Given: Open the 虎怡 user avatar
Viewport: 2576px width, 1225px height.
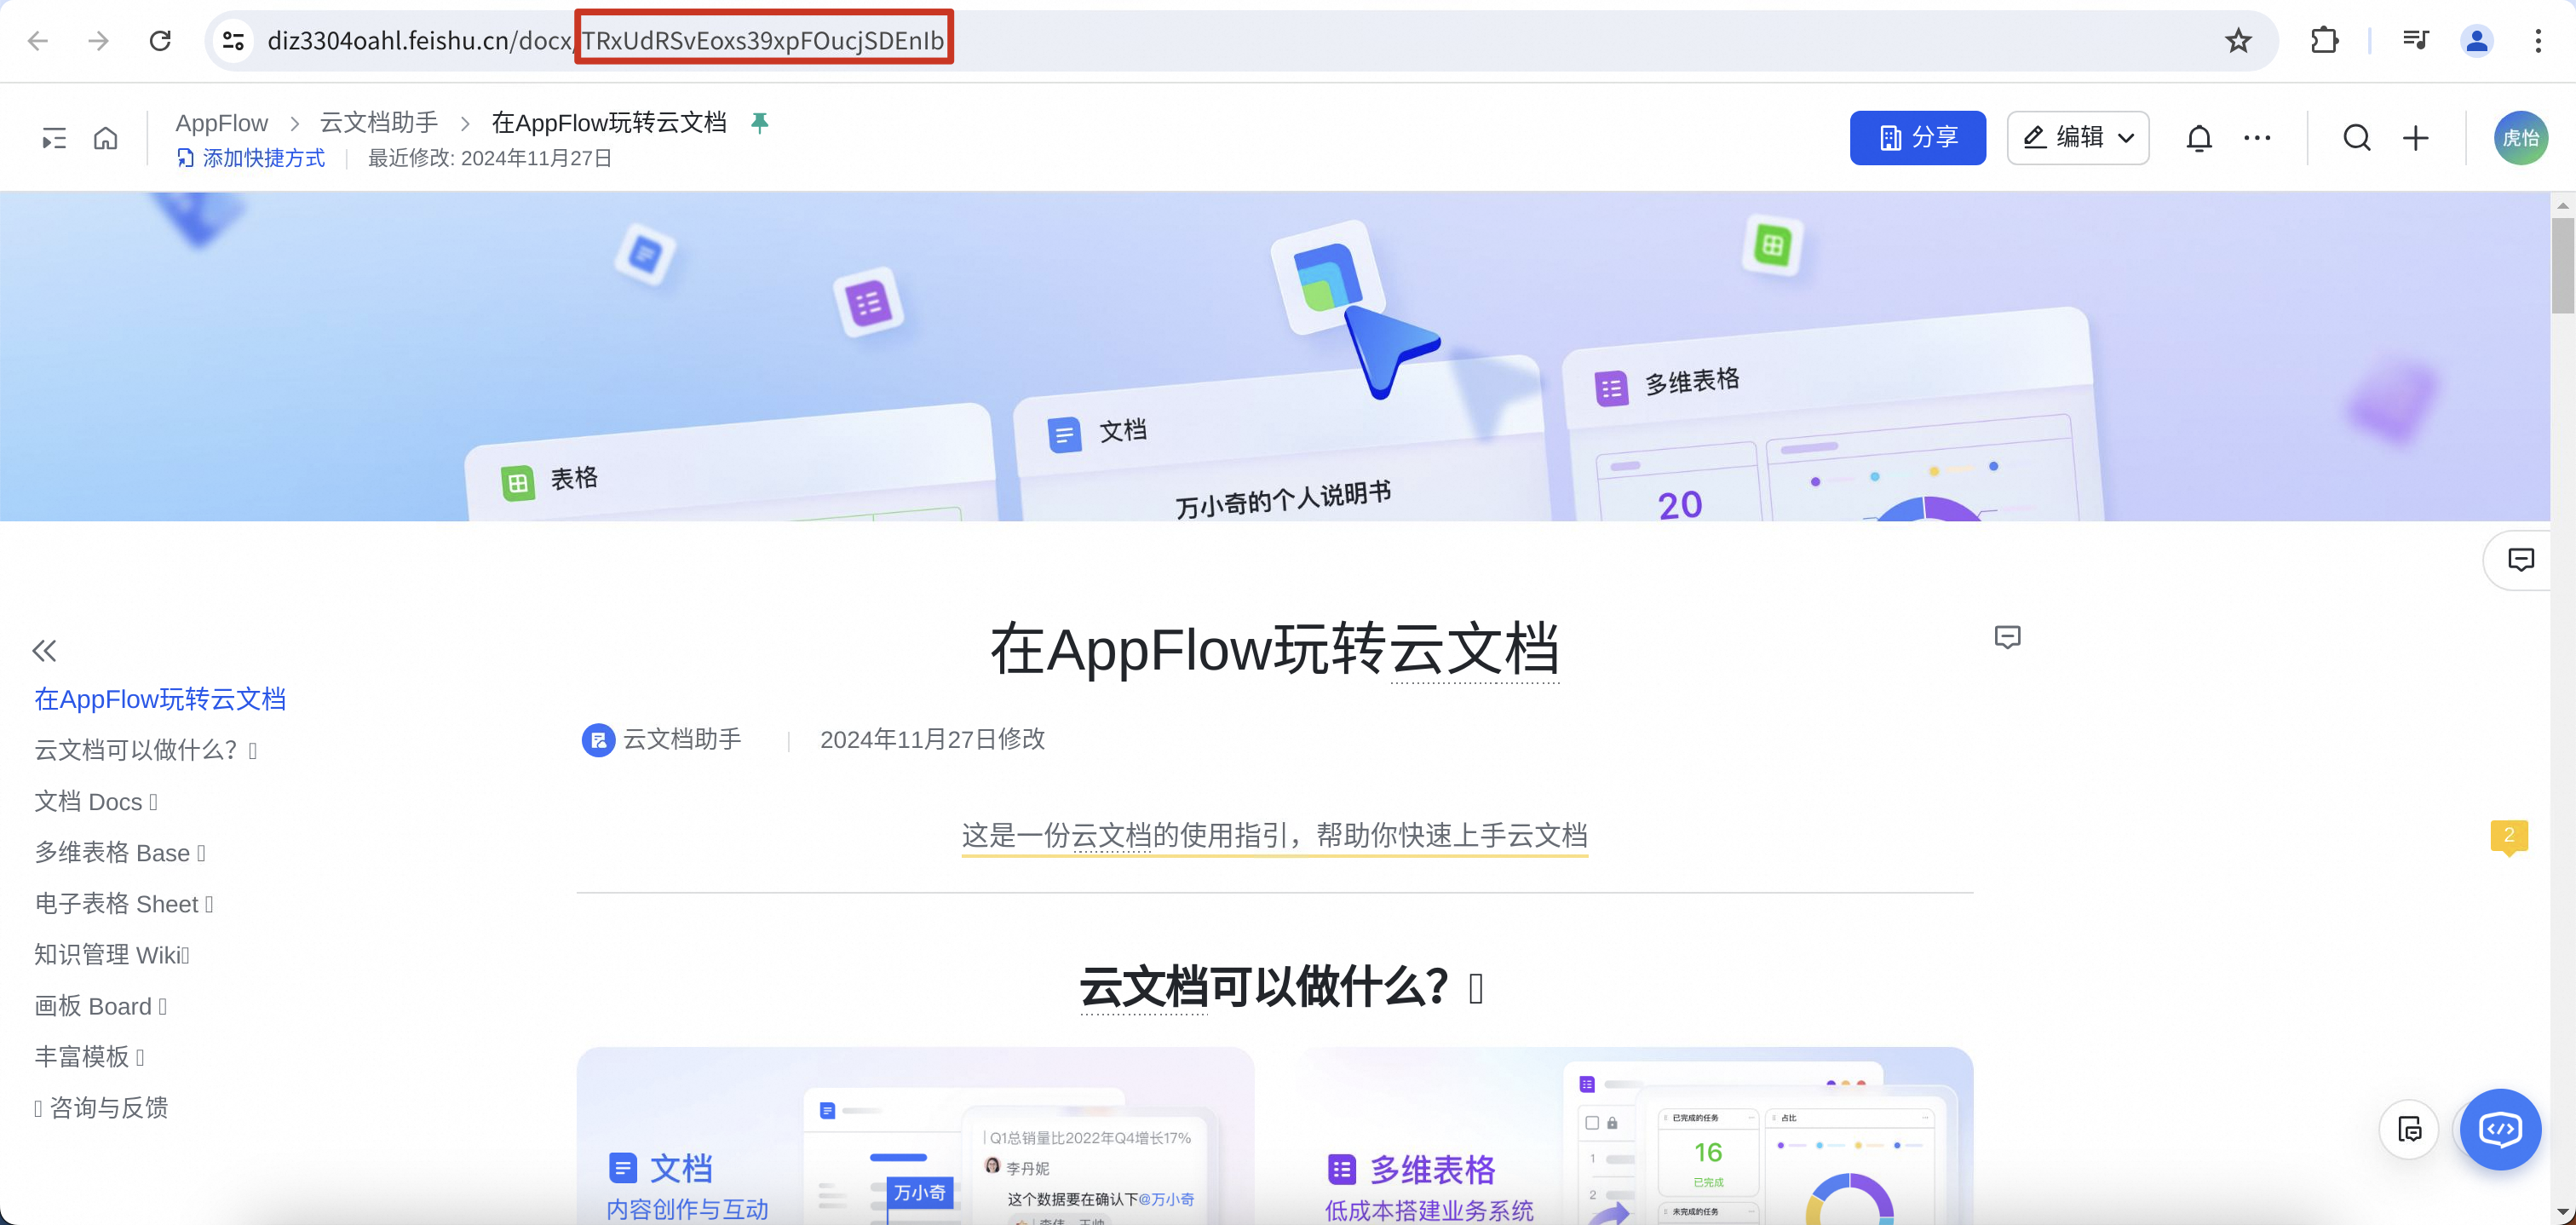Looking at the screenshot, I should pos(2520,138).
